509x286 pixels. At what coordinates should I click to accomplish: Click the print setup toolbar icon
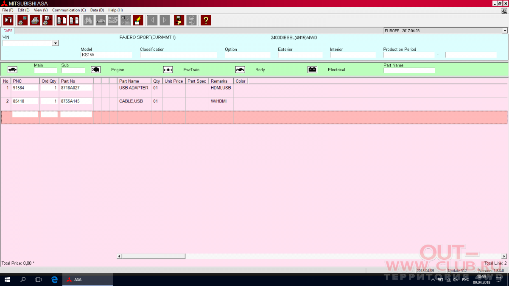tap(22, 20)
